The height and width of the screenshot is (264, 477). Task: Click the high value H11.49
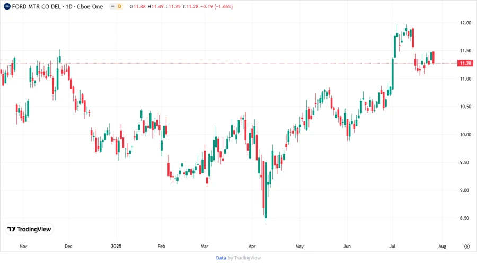click(x=155, y=6)
